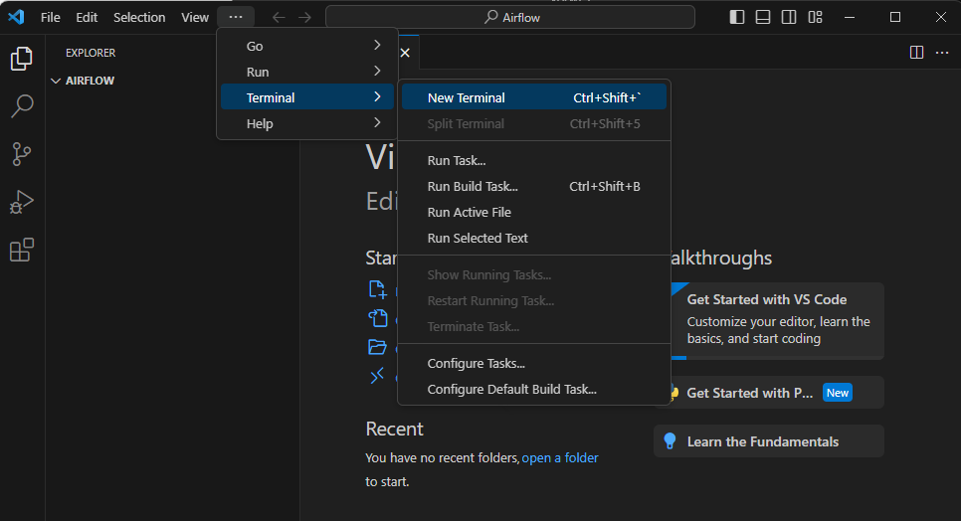The width and height of the screenshot is (961, 521).
Task: Choose Configure Default Build Task... entry
Action: [534, 389]
